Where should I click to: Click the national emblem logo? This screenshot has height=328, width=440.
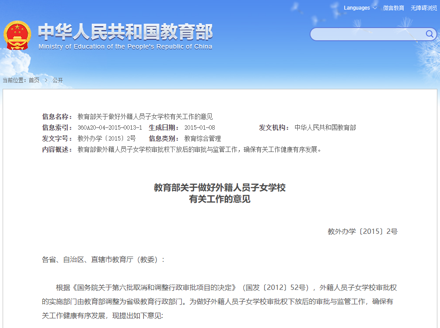click(18, 35)
